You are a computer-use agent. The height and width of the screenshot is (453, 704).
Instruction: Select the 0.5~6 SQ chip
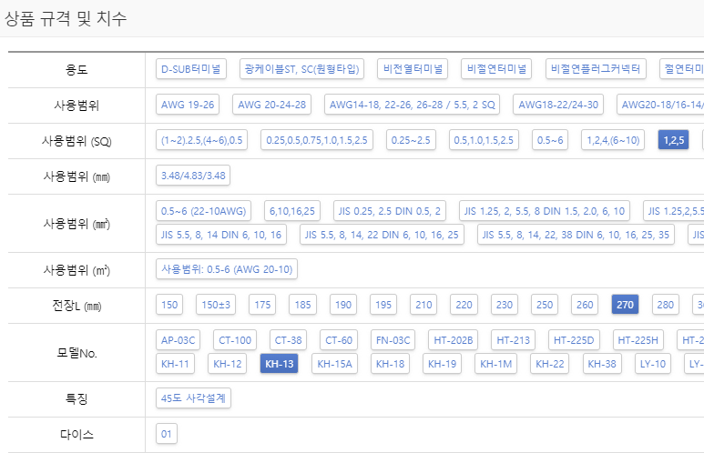[x=550, y=140]
